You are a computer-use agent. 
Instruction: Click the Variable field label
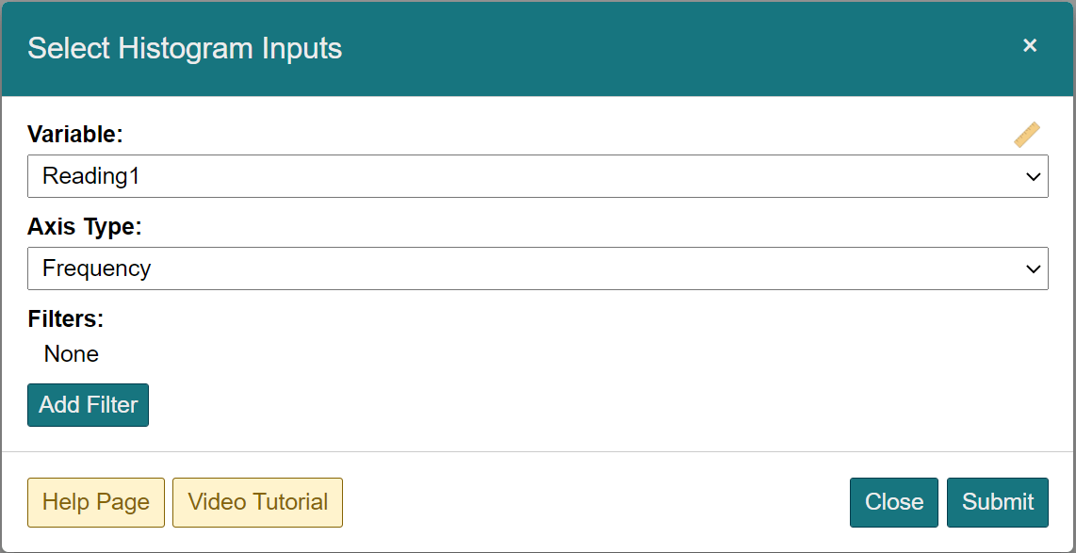pos(75,135)
